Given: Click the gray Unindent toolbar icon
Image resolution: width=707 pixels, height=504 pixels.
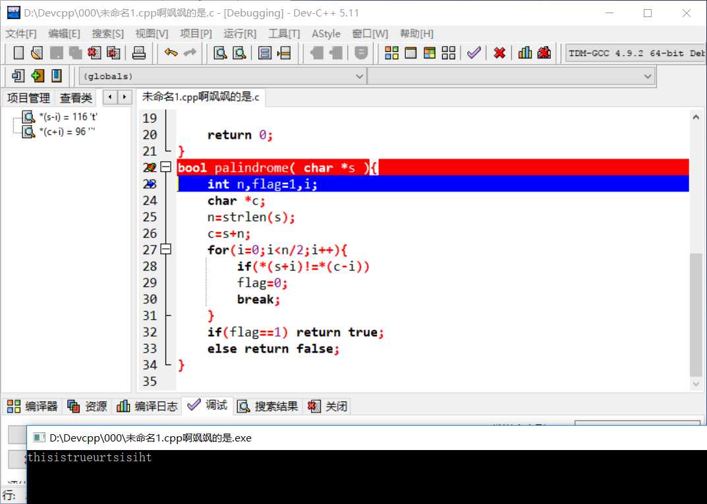Looking at the screenshot, I should pyautogui.click(x=316, y=53).
